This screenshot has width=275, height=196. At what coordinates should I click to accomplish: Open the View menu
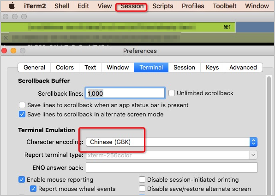coord(105,6)
